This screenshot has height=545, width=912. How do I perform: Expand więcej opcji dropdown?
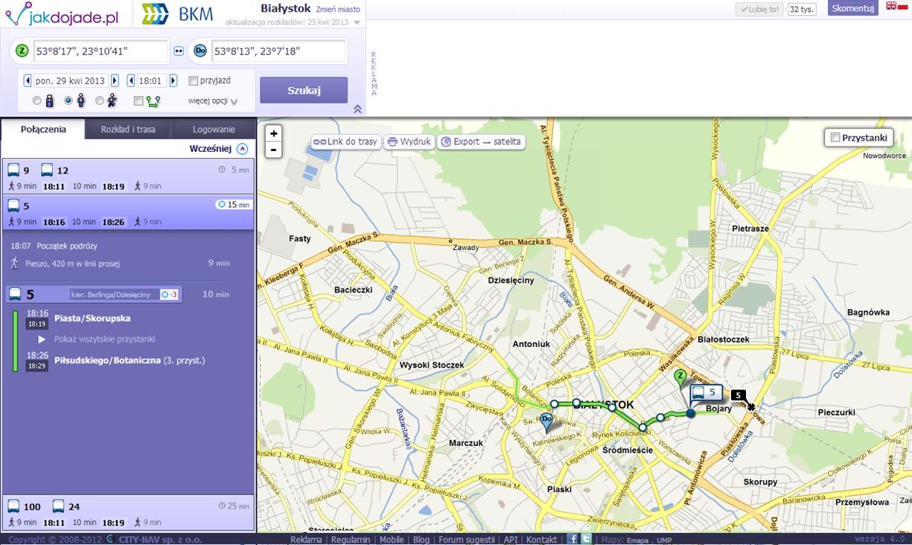pyautogui.click(x=213, y=101)
